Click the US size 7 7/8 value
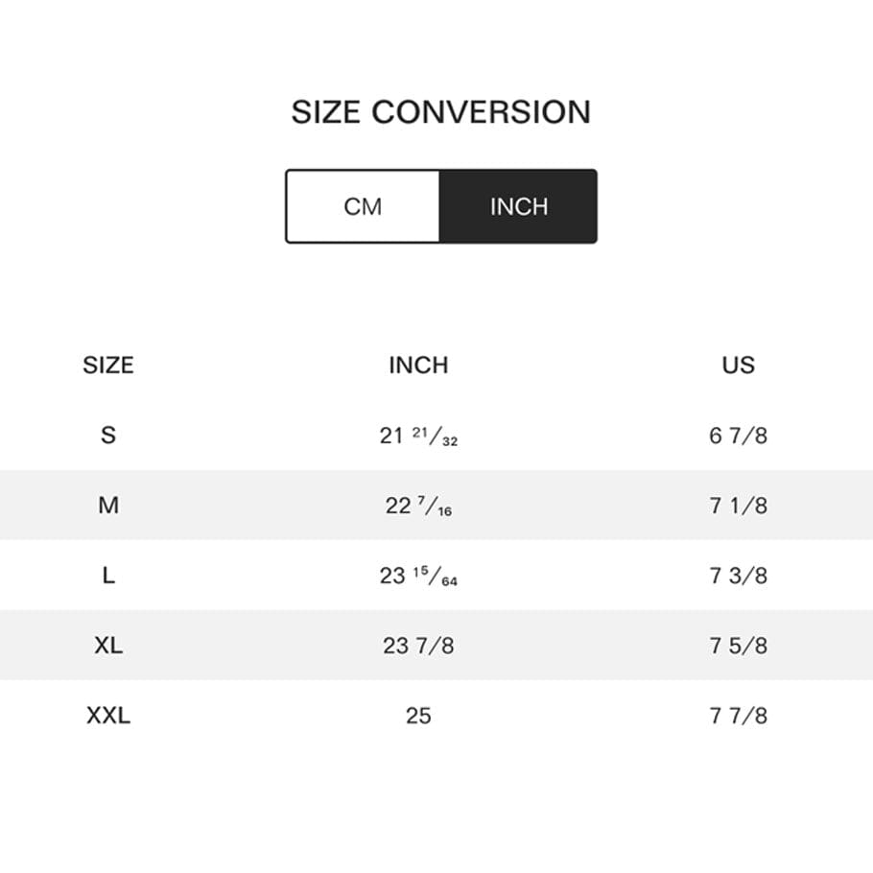The width and height of the screenshot is (873, 873). pos(738,716)
